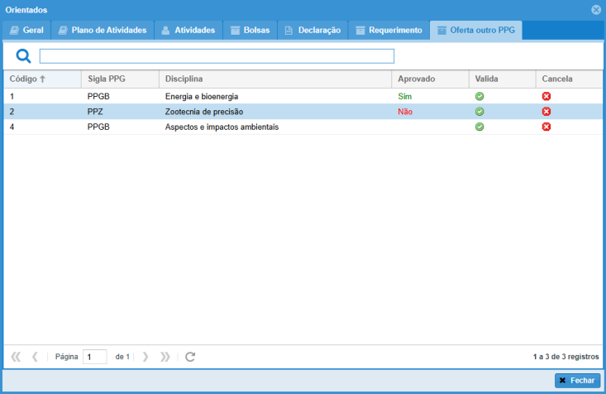606x394 pixels.
Task: Click the magnifying glass search icon
Action: click(x=24, y=56)
